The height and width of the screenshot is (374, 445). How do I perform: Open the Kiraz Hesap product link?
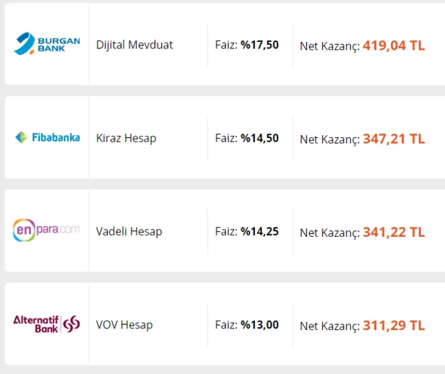[x=126, y=138]
